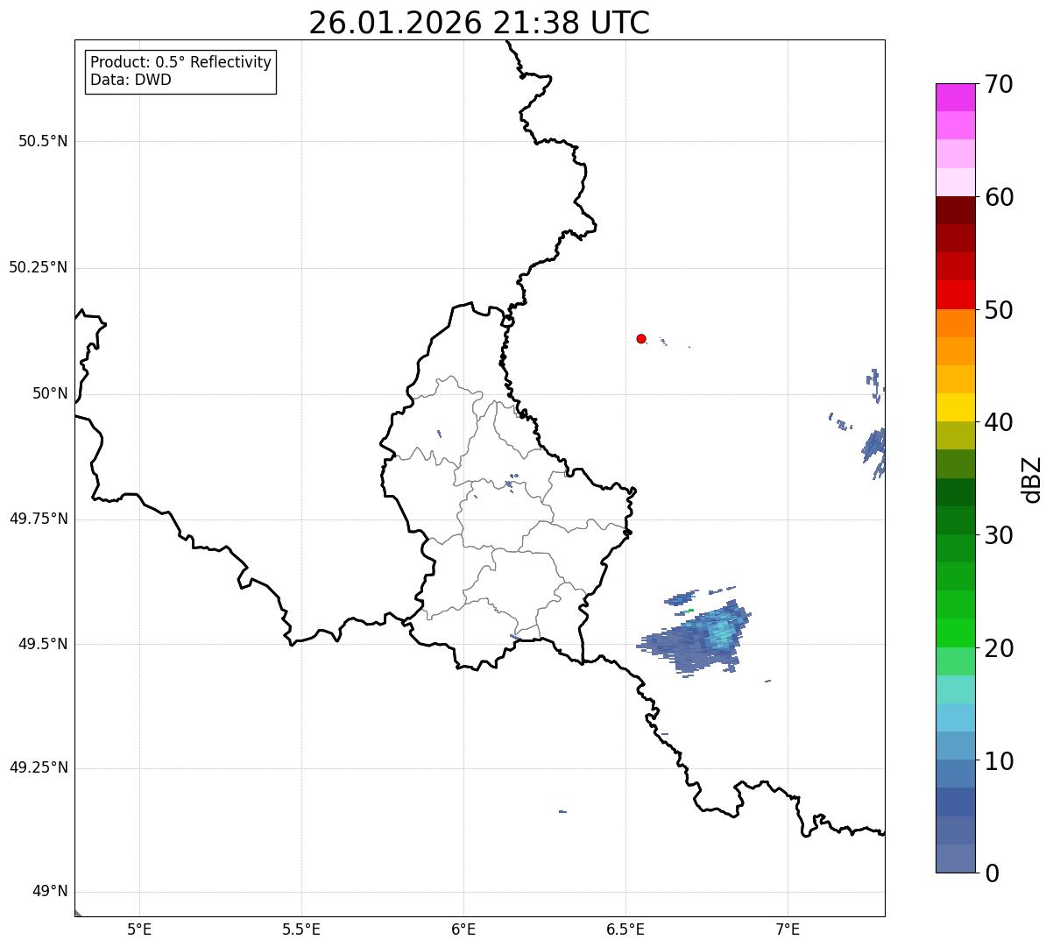Click the cyan core of the large echo
This screenshot has height=947, width=1053.
pyautogui.click(x=720, y=633)
